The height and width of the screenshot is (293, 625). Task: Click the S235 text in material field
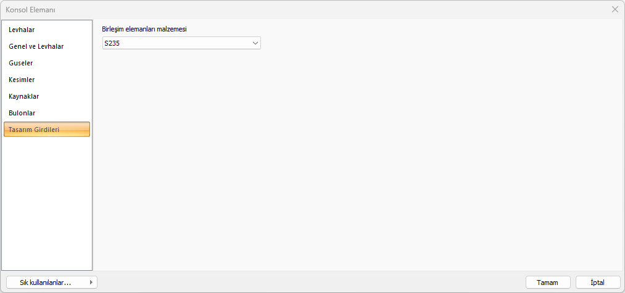(x=112, y=43)
